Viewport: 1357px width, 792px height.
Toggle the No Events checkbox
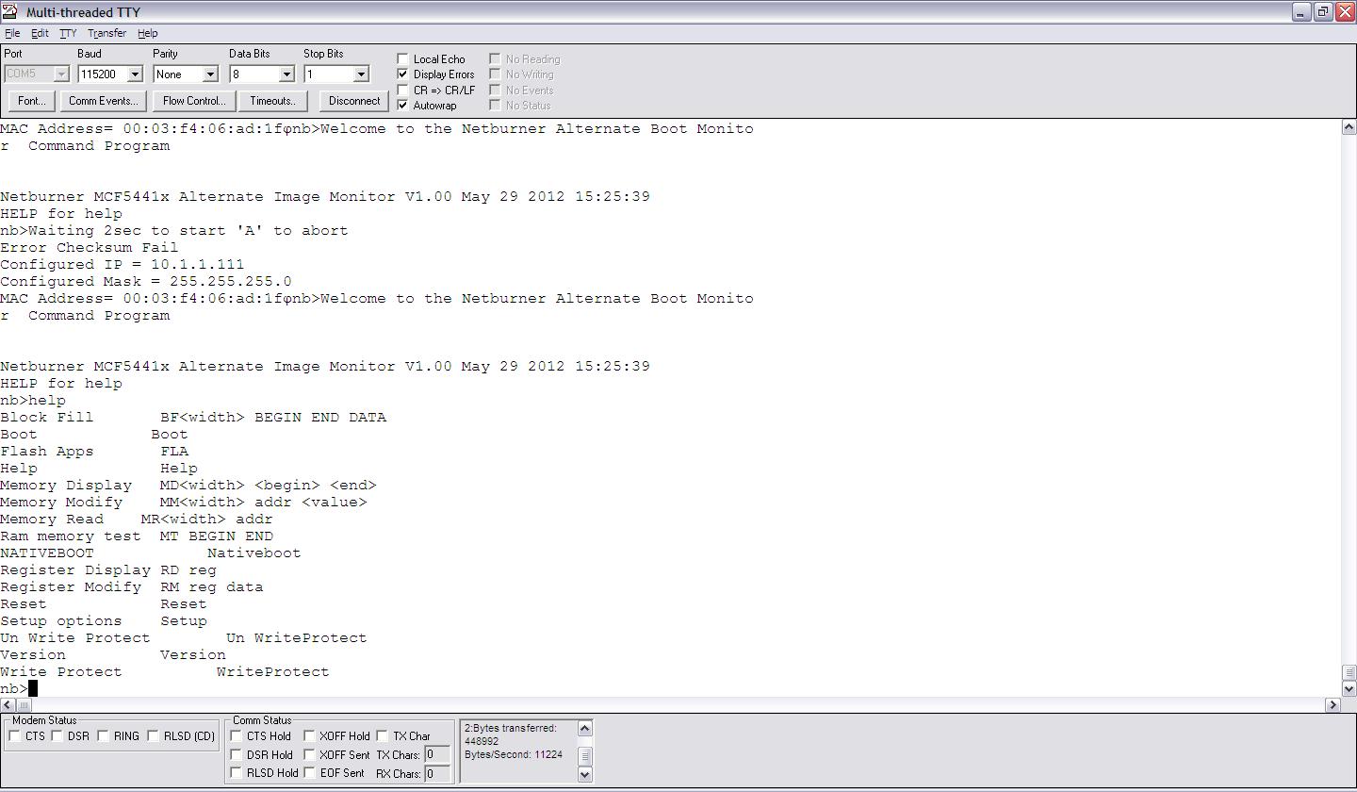point(495,91)
